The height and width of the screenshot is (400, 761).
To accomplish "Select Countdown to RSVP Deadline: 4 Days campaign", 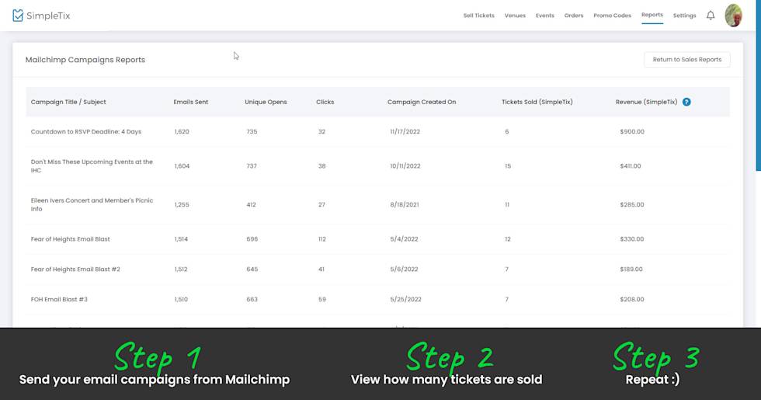I will 86,131.
